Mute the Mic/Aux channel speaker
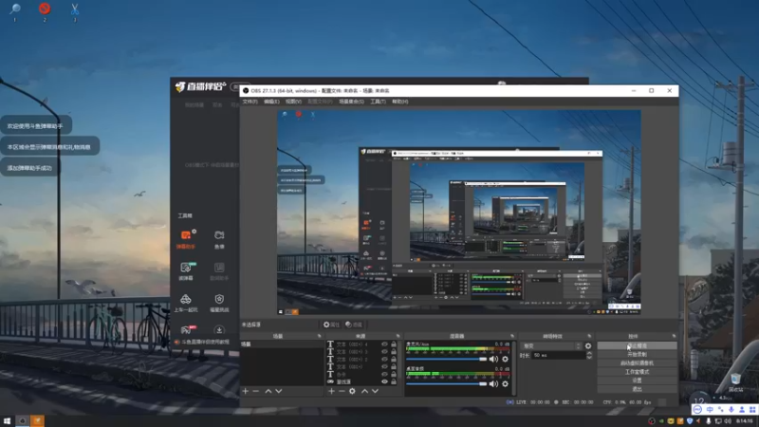 click(493, 360)
